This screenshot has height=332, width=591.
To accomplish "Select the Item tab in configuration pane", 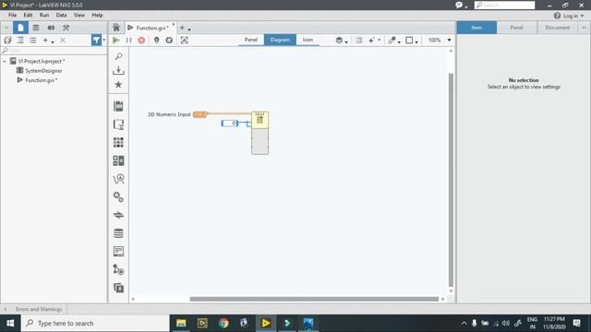I will pyautogui.click(x=476, y=28).
